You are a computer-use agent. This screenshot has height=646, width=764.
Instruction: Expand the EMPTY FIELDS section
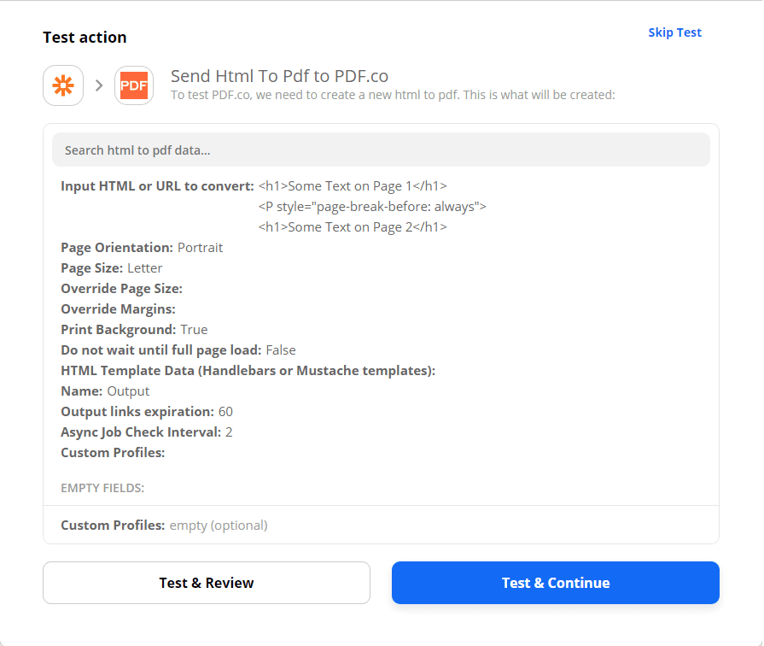tap(103, 487)
